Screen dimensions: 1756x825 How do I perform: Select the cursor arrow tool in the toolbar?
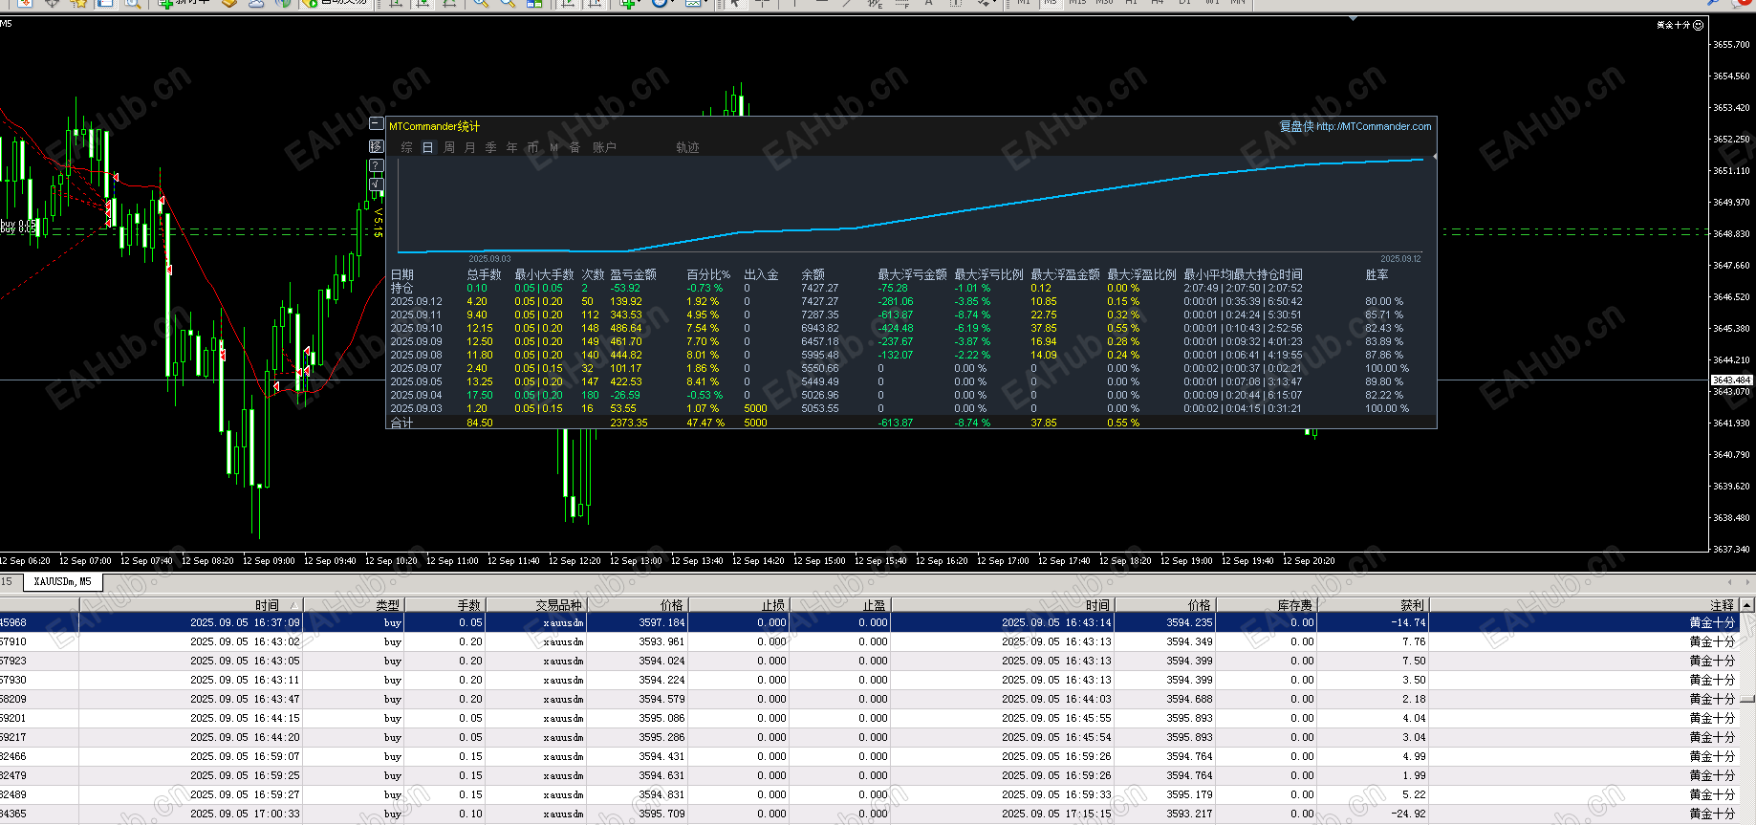(734, 3)
